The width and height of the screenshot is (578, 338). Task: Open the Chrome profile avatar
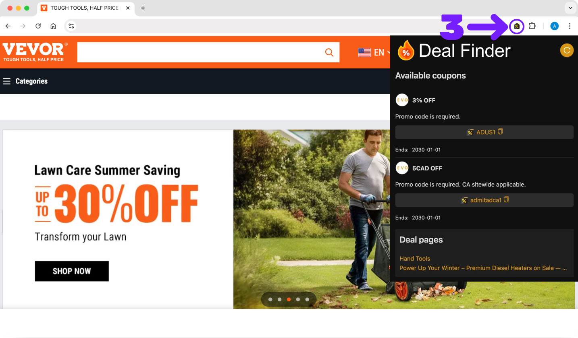pos(555,26)
